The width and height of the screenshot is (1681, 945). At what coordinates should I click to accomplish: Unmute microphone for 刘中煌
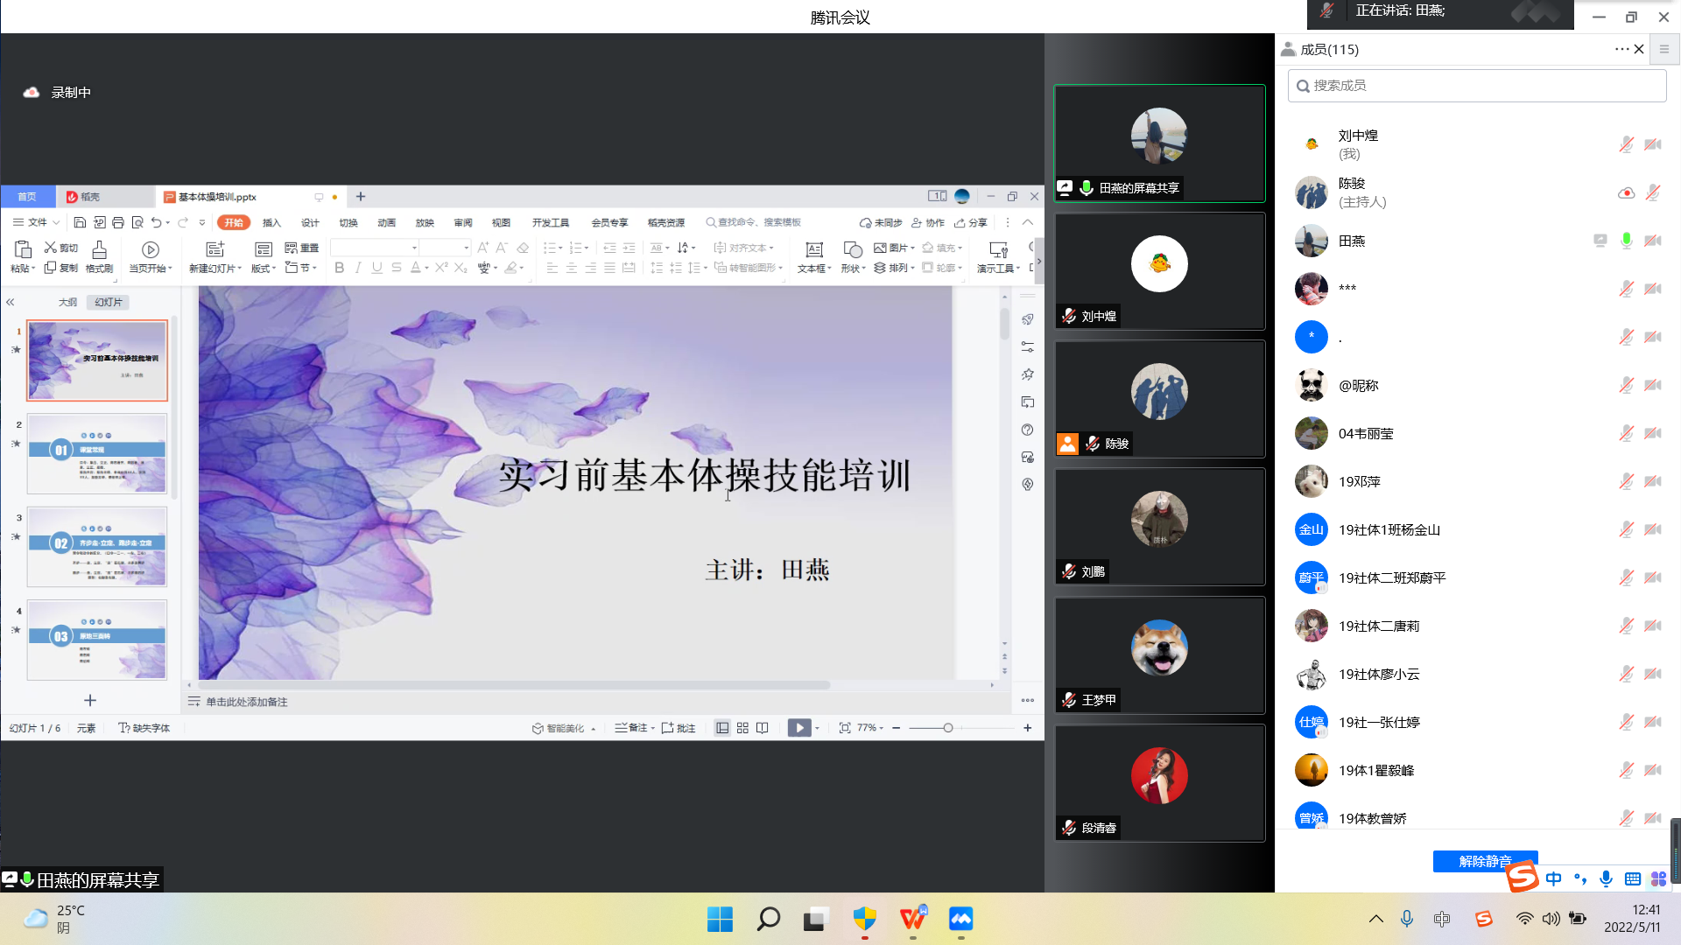(1627, 144)
